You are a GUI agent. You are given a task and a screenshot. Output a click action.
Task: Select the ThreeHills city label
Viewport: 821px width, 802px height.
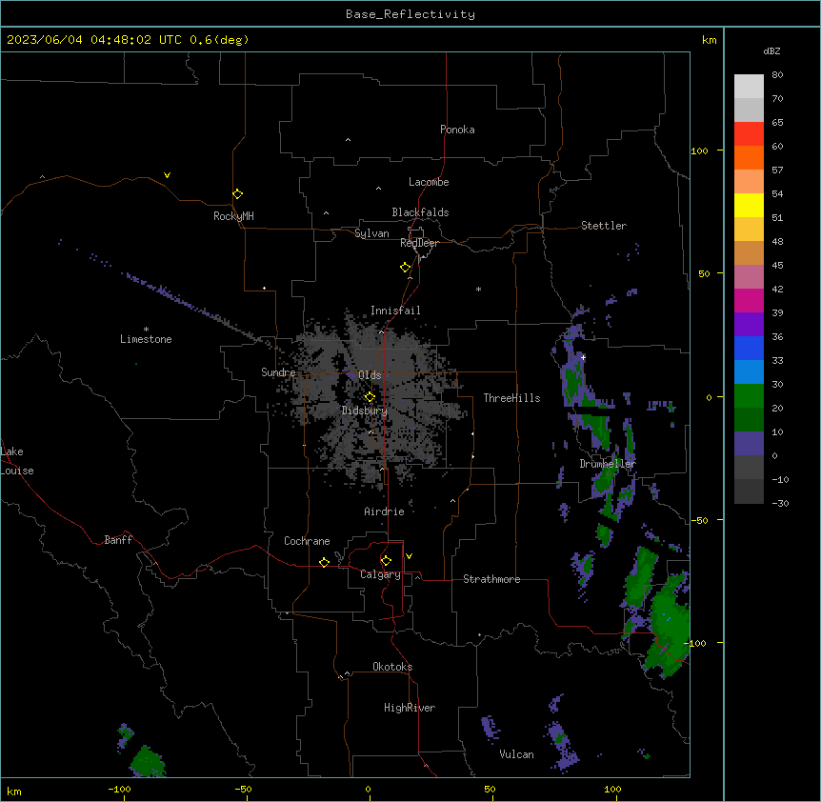pos(511,398)
